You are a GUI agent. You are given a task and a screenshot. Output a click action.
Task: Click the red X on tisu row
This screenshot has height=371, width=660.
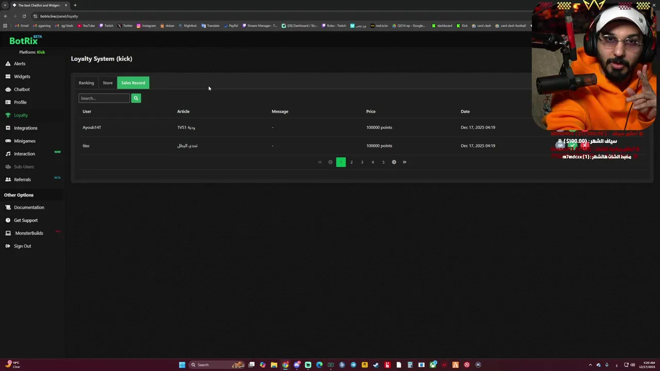point(585,146)
